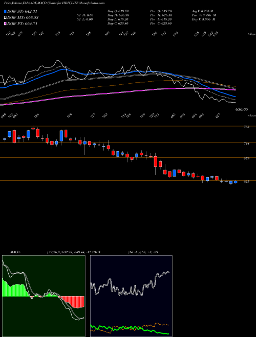Click the 'Pre C: 623.80' value
This screenshot has height=337, width=256.
(162, 23)
